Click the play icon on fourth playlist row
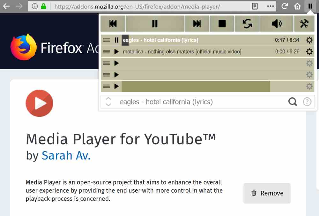319x216 pixels. (x=116, y=75)
